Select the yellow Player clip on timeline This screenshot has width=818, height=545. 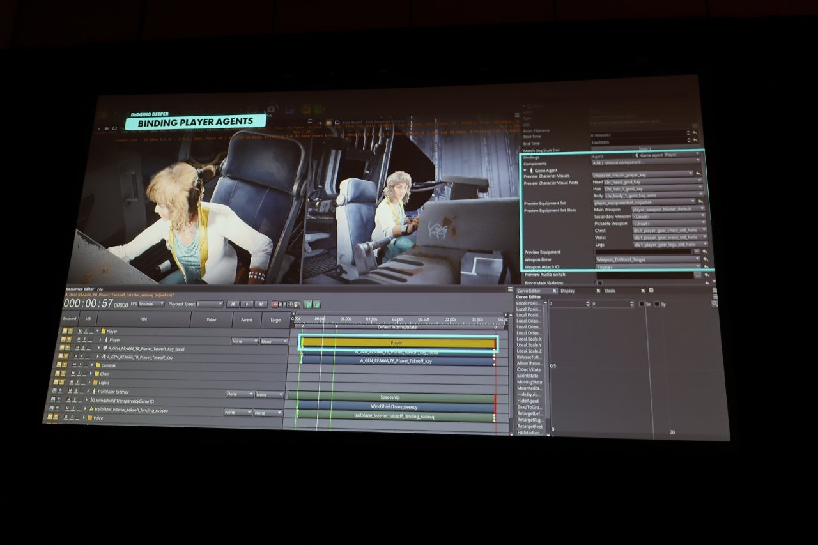pyautogui.click(x=397, y=343)
